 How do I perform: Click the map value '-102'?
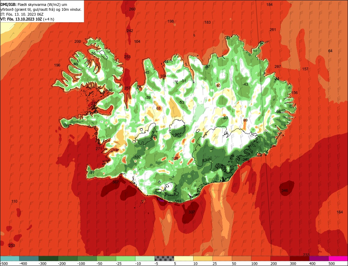(137, 157)
